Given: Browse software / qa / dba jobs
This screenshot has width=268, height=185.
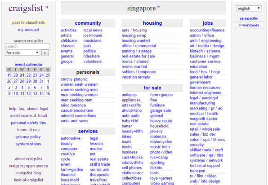Looking at the screenshot, I should point(206,155).
